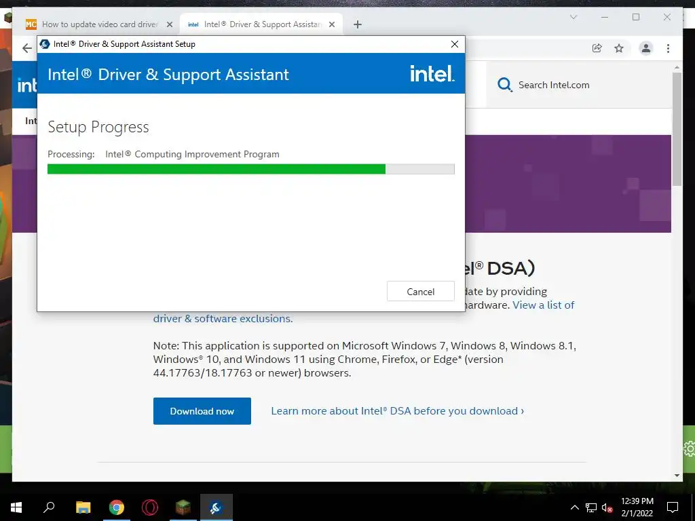Close the Intel Driver & Support Assistant tab
Viewport: 695px width, 521px height.
[x=331, y=24]
